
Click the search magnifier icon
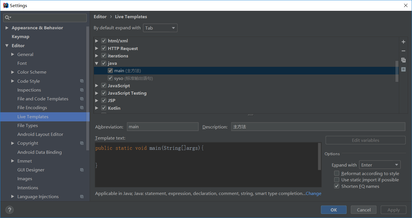pos(8,18)
